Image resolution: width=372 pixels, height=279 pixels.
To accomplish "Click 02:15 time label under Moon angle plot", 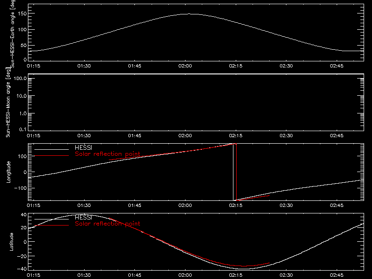I will tap(236, 135).
